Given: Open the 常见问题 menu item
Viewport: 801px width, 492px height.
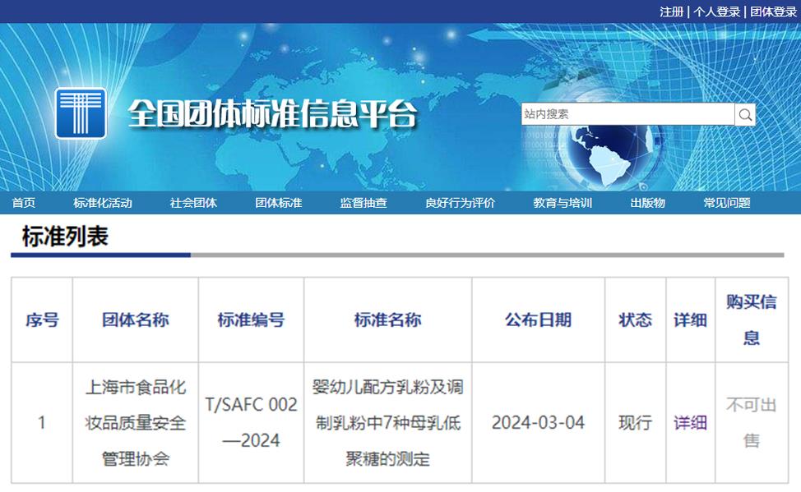Looking at the screenshot, I should coord(727,203).
